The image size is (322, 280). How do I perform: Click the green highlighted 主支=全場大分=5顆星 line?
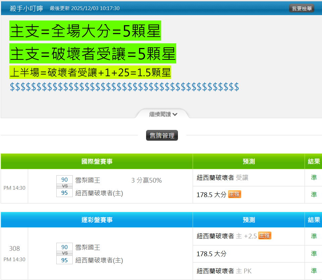coord(85,31)
